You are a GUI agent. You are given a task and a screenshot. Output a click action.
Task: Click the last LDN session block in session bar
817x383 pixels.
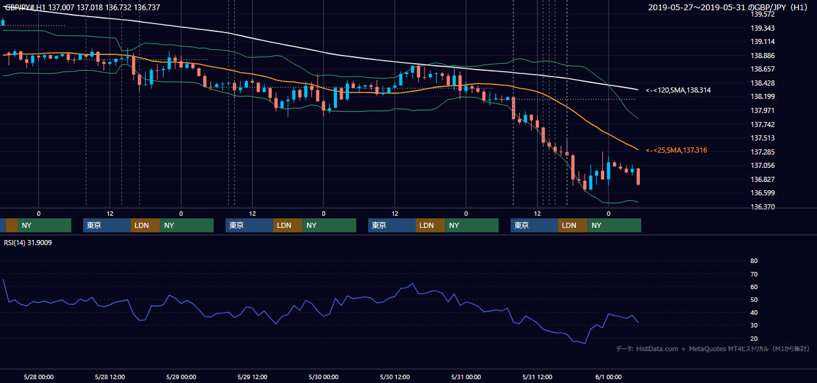tap(573, 225)
